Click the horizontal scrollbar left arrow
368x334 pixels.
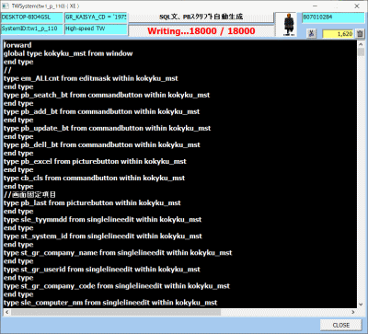(6, 312)
